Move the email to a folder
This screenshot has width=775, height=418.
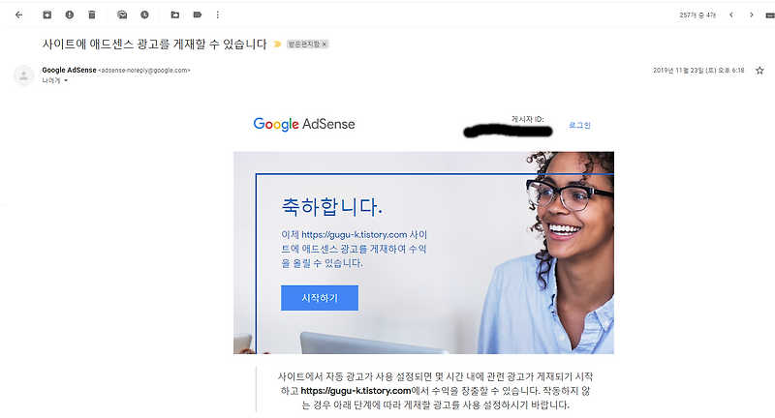[175, 15]
